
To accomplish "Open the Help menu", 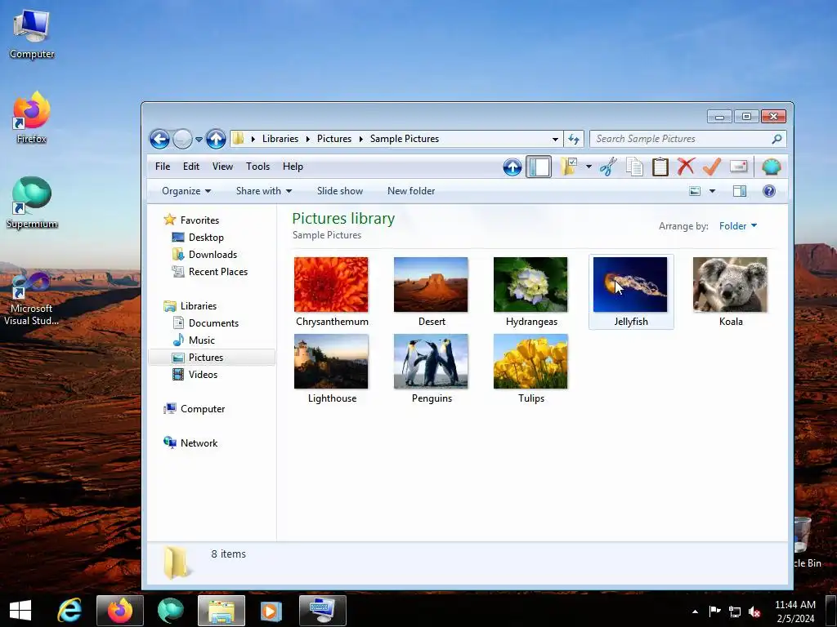I will pyautogui.click(x=293, y=167).
